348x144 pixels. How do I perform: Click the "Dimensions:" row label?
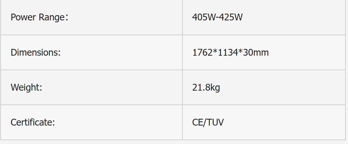coord(36,52)
